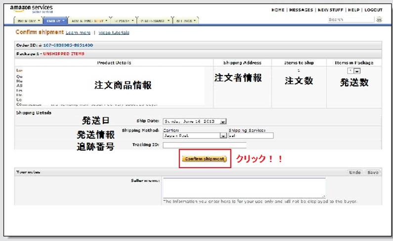Click the Shipping Service input field
The height and width of the screenshot is (241, 393).
pos(251,136)
